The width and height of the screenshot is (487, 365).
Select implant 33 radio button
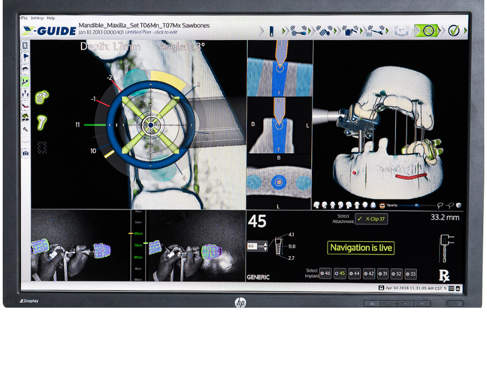point(411,274)
